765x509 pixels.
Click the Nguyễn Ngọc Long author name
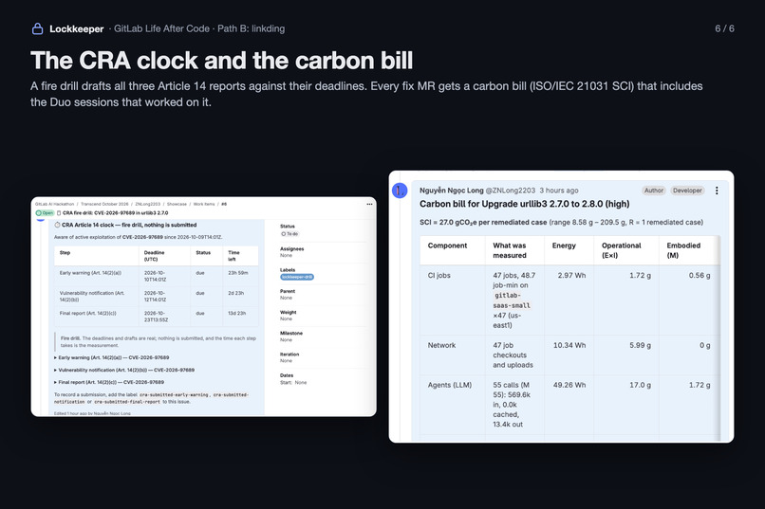click(x=451, y=191)
